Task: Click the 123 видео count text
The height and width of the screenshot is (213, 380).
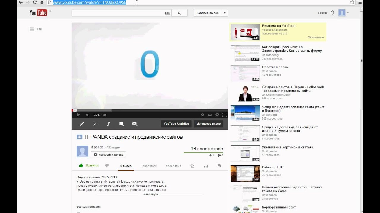Action: click(113, 147)
